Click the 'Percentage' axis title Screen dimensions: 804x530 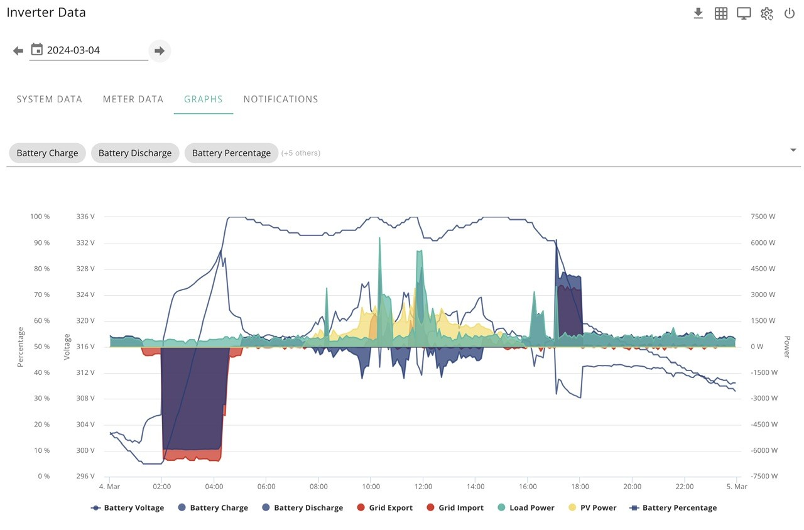pyautogui.click(x=21, y=347)
